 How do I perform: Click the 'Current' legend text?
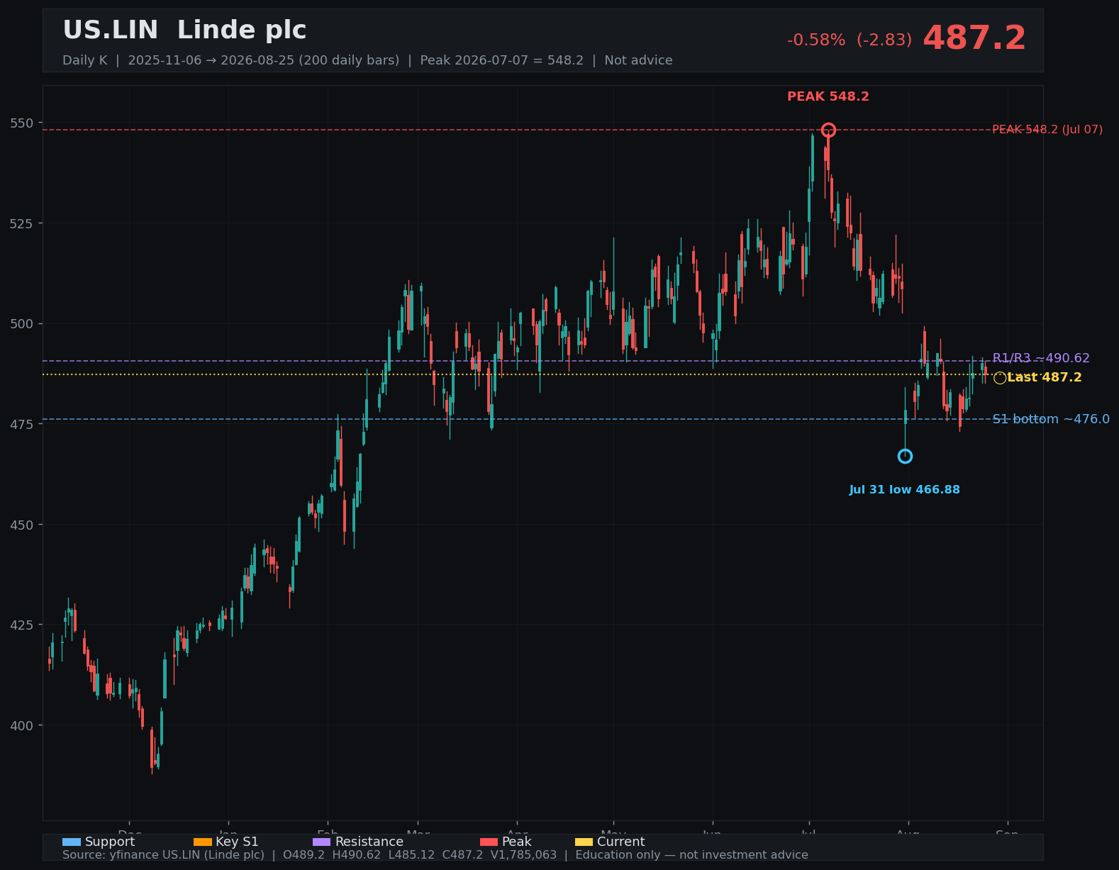pos(620,842)
